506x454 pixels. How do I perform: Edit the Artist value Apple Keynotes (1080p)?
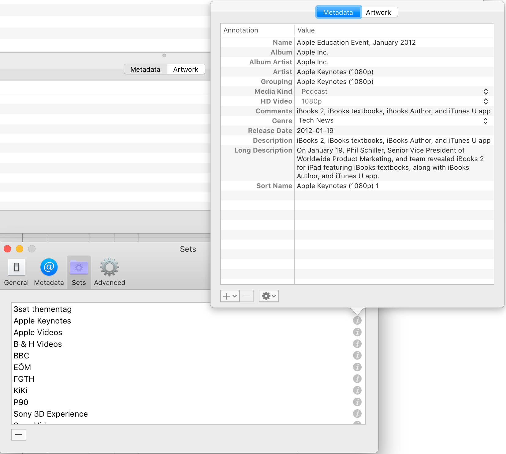point(394,72)
